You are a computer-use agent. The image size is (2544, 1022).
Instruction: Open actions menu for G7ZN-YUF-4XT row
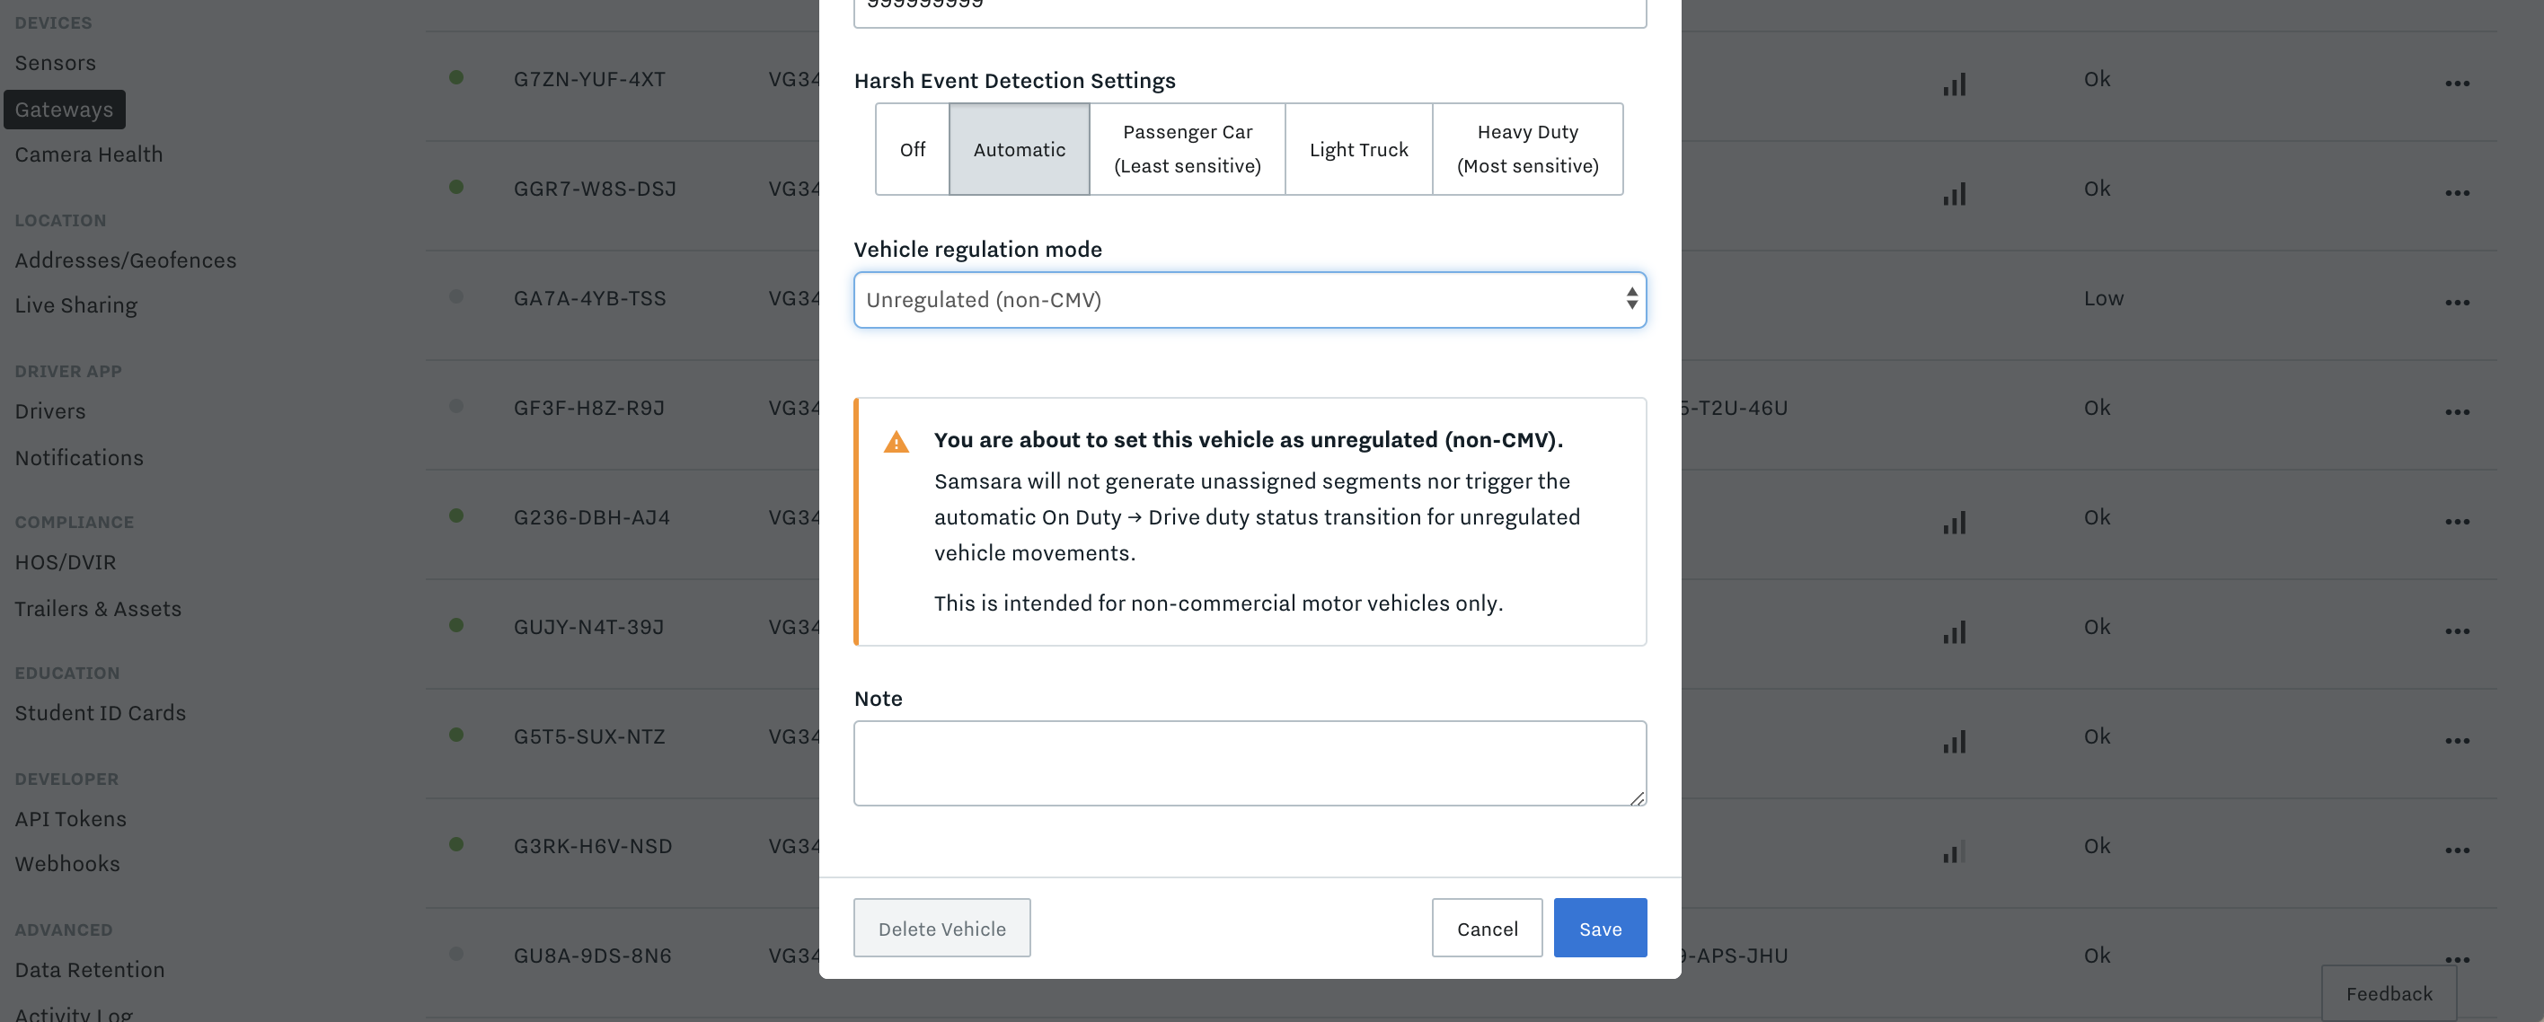(x=2457, y=84)
